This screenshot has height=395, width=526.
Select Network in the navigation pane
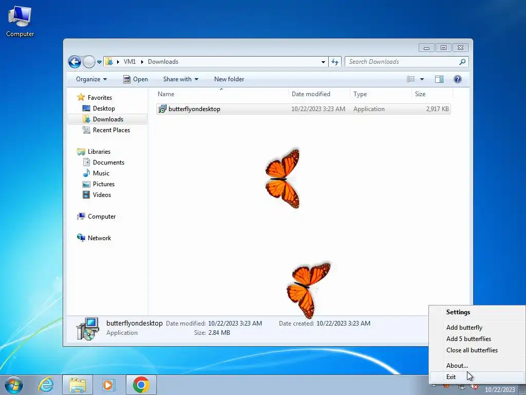point(99,238)
